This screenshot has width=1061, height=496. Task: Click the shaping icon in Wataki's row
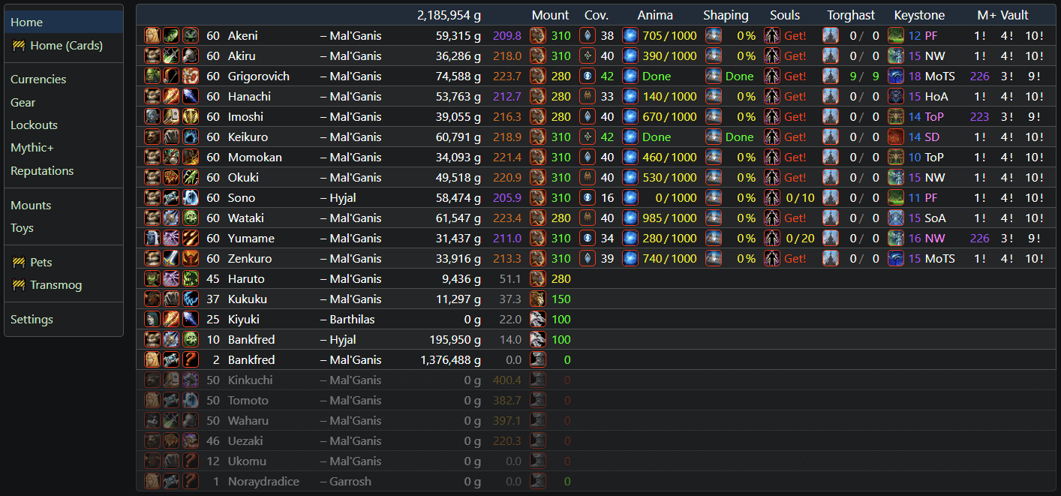(714, 218)
